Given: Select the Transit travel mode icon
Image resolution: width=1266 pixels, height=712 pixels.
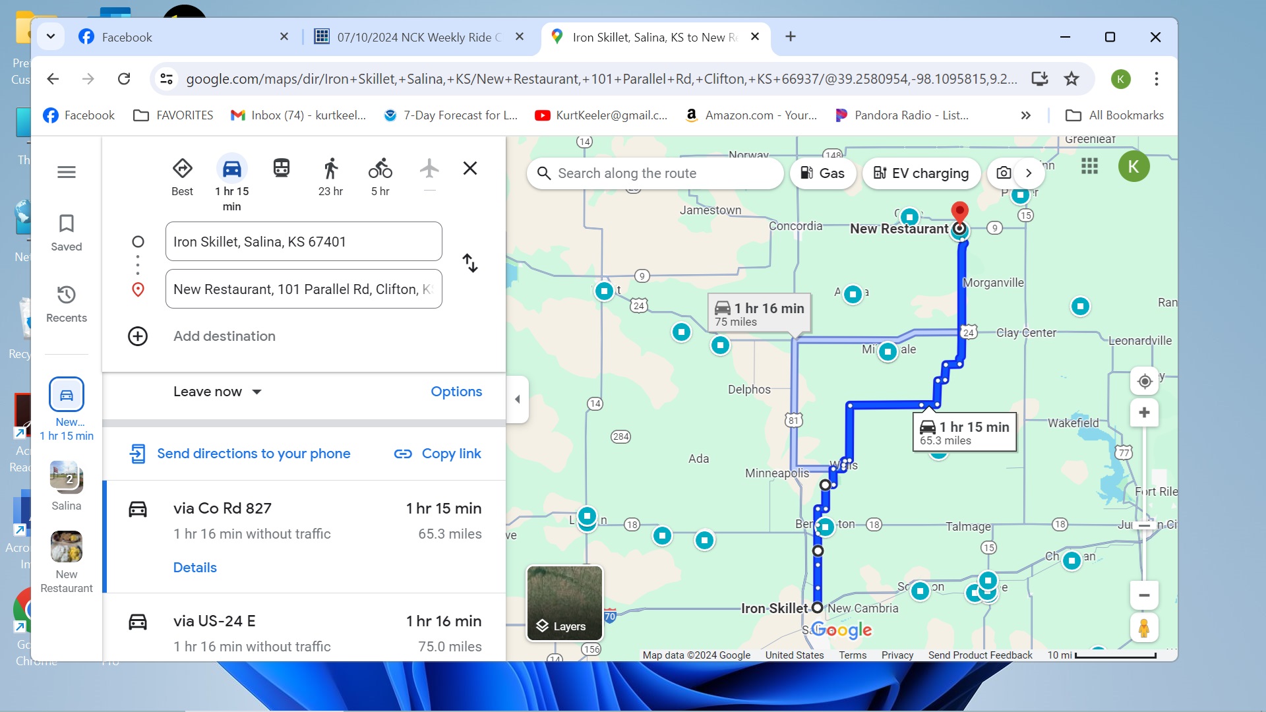Looking at the screenshot, I should point(282,169).
